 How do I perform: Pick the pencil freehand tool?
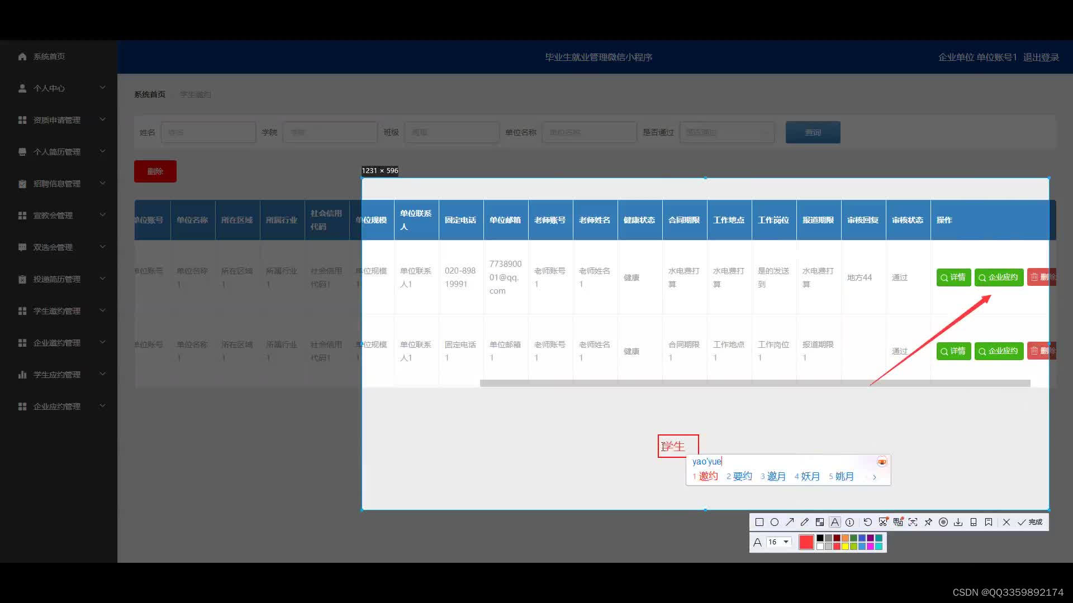[x=804, y=522]
